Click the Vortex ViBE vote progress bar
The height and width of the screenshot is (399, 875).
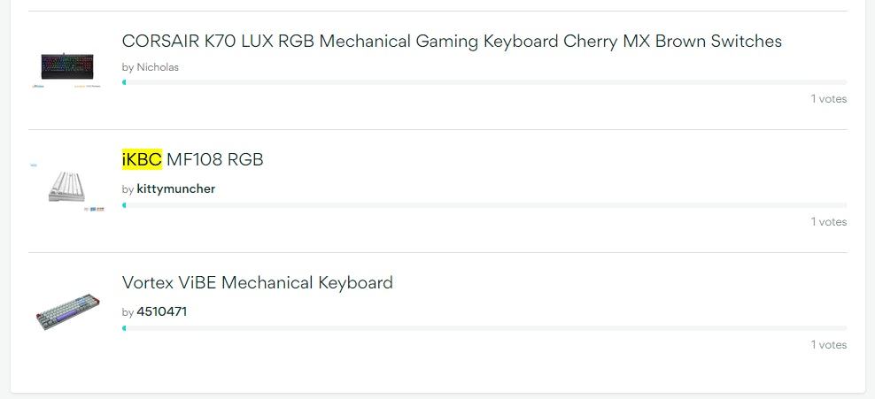click(484, 328)
